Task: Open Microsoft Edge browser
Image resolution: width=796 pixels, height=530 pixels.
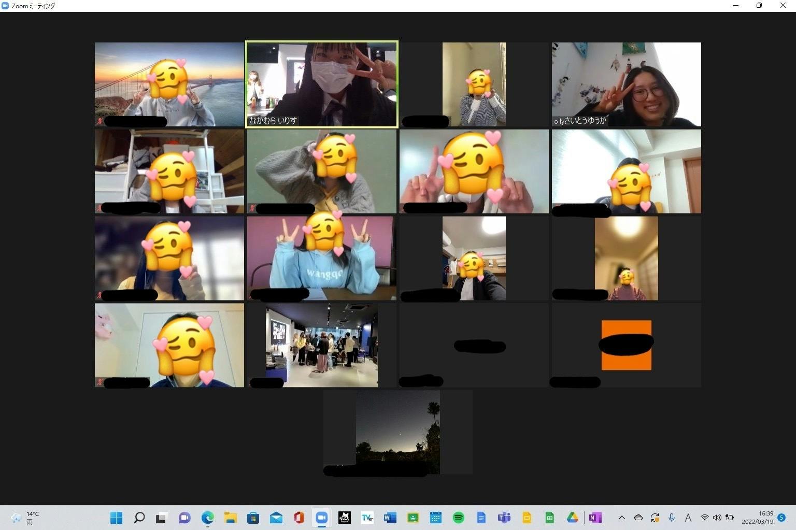Action: pos(208,518)
